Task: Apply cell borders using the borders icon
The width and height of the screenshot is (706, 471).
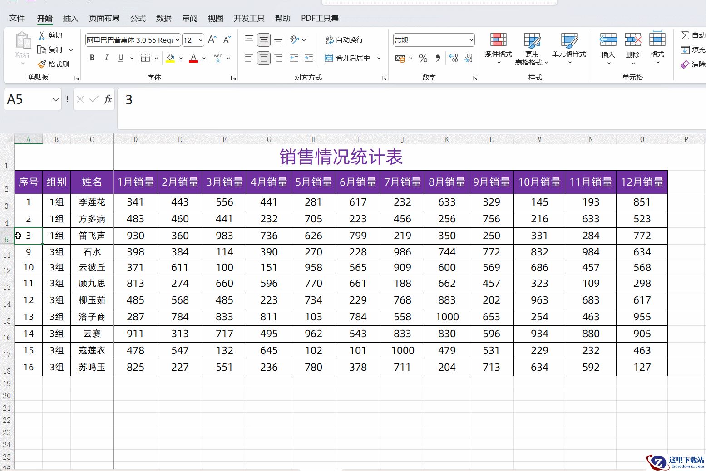Action: tap(145, 58)
